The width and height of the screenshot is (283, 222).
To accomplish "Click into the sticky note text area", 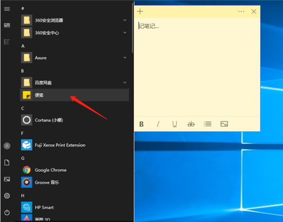I will [197, 67].
